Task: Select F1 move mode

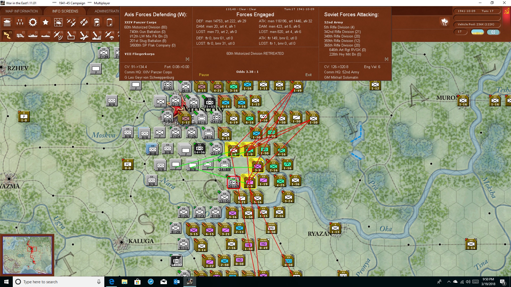Action: [x=7, y=35]
